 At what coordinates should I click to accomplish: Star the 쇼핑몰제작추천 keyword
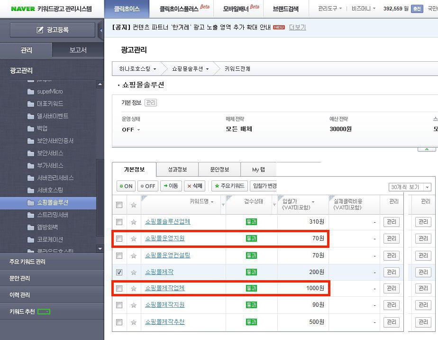tap(134, 322)
